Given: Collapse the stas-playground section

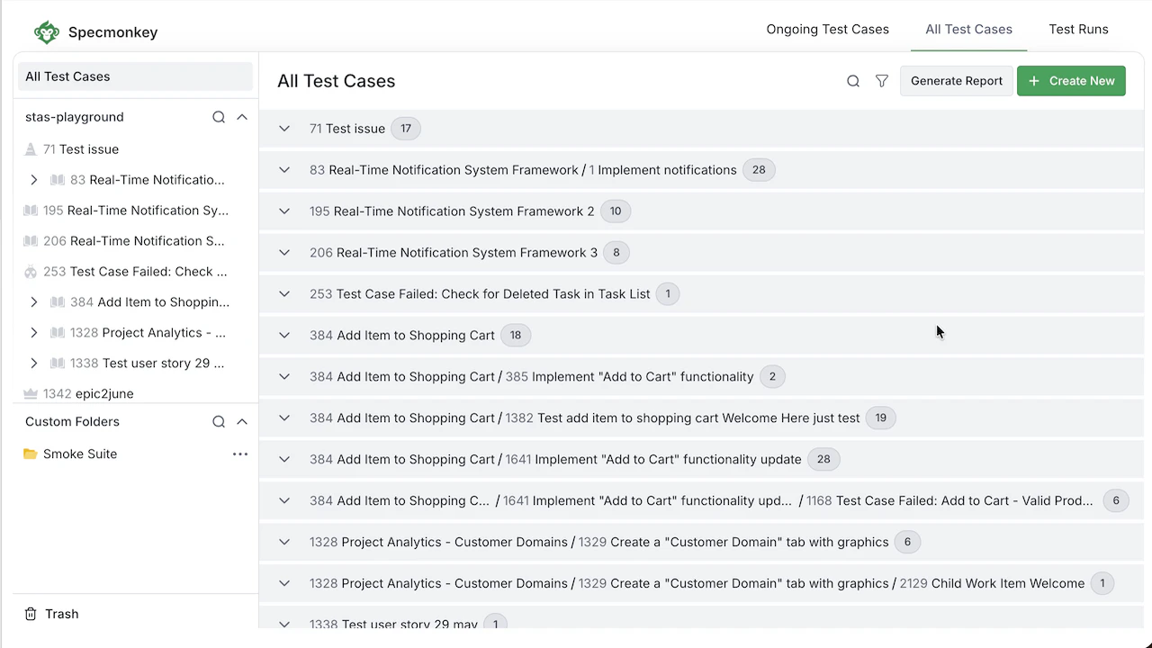Looking at the screenshot, I should (x=242, y=117).
